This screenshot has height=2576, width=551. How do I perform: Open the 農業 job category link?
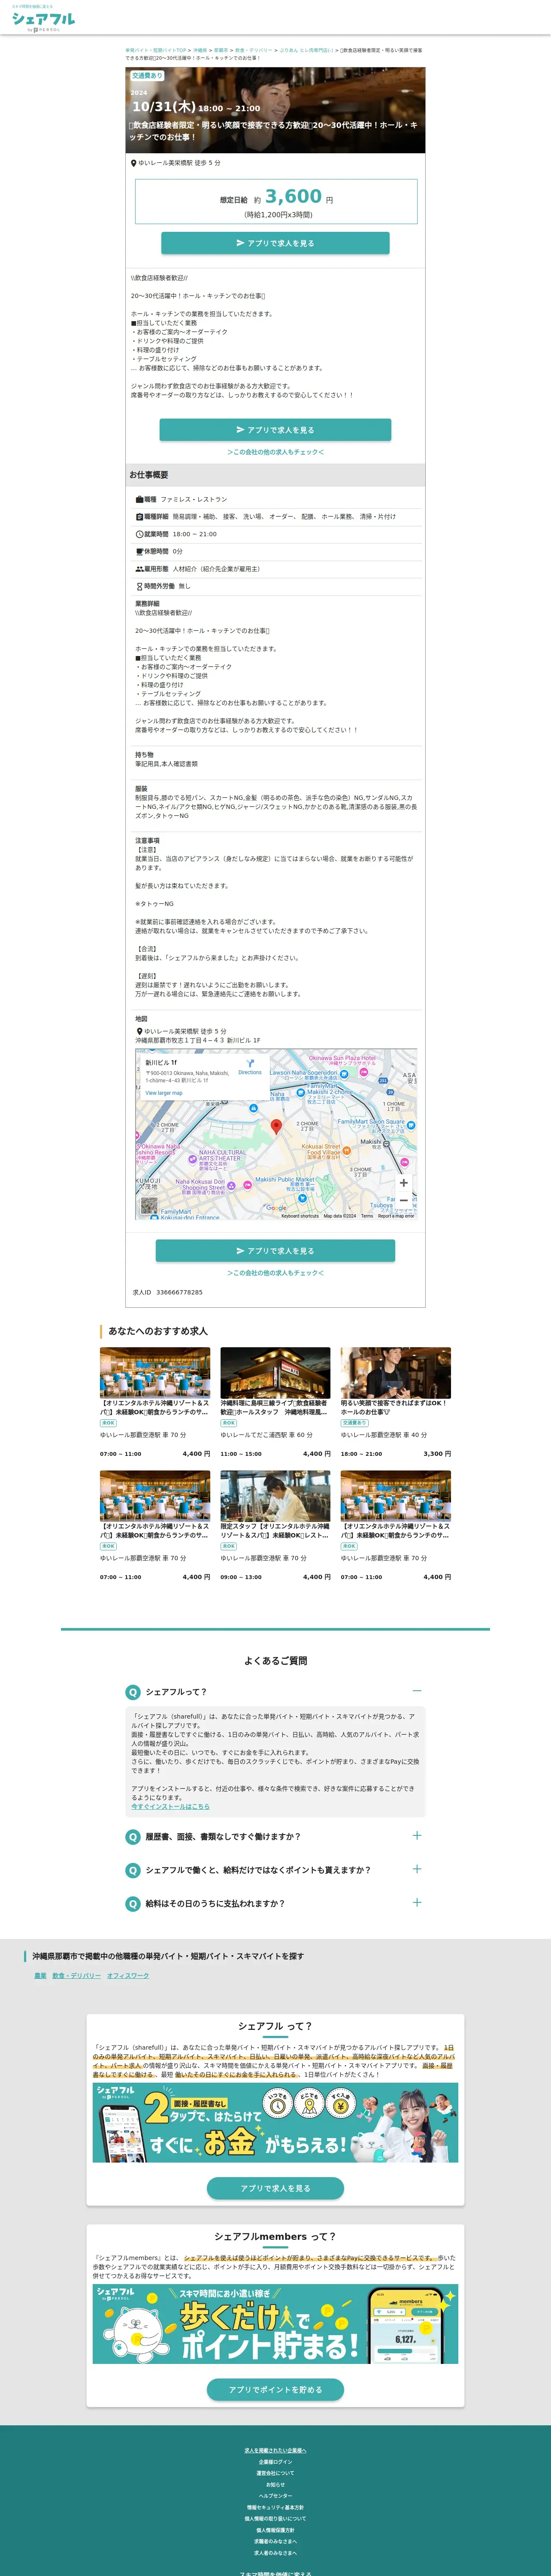[x=40, y=1976]
